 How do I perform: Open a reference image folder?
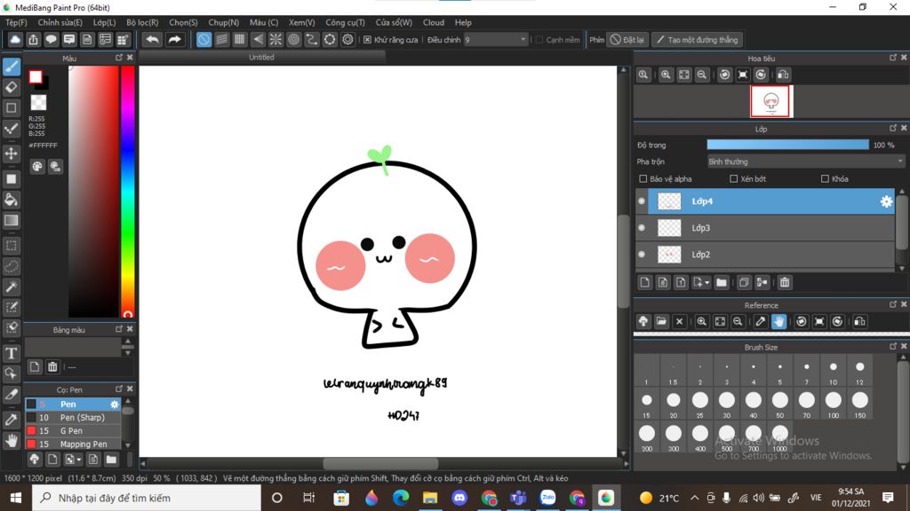coord(661,321)
